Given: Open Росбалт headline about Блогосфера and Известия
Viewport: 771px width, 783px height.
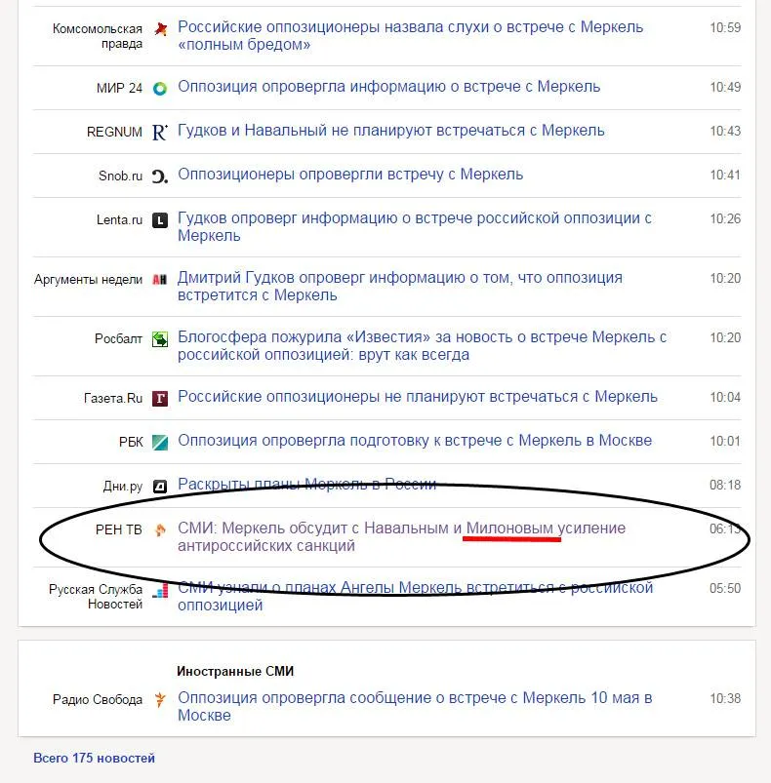Looking at the screenshot, I should coord(423,345).
